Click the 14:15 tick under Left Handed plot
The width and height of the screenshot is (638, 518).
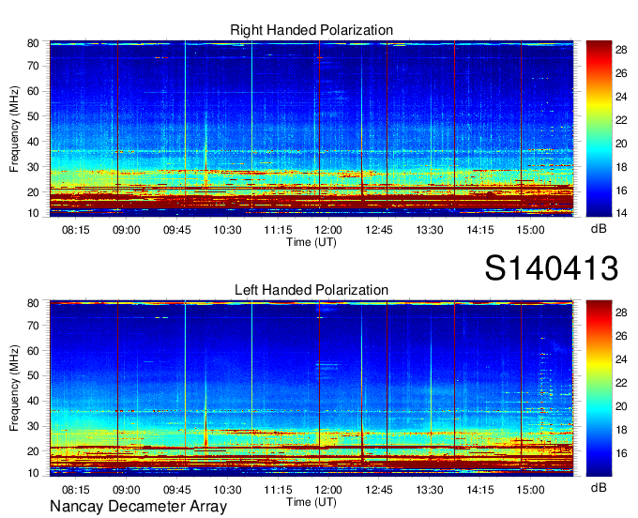480,490
